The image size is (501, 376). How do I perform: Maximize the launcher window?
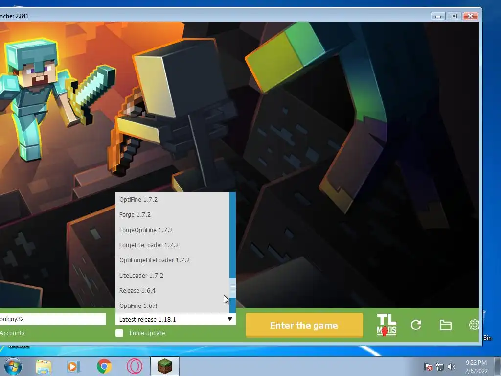454,16
